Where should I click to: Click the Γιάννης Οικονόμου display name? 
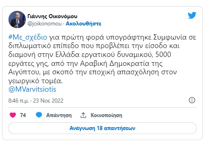pos(52,16)
